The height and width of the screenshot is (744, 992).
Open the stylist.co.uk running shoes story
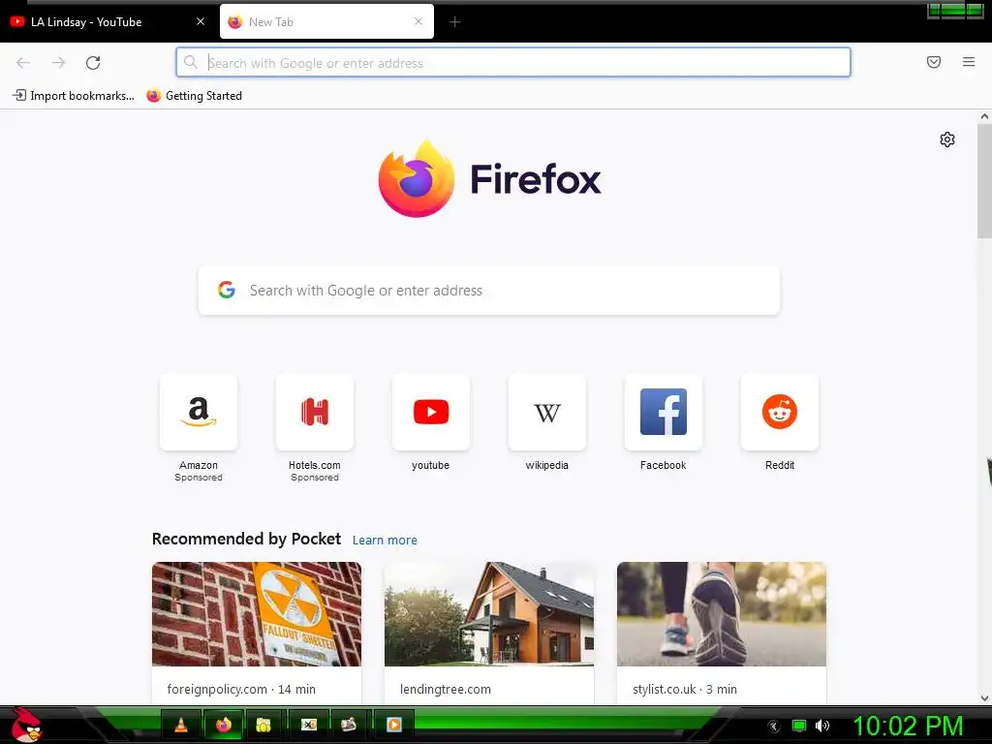[721, 632]
